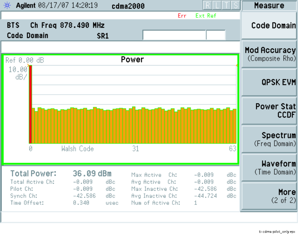This screenshot has width=298, height=234.
Task: Choose the QPSK EVM measurement
Action: pos(269,82)
